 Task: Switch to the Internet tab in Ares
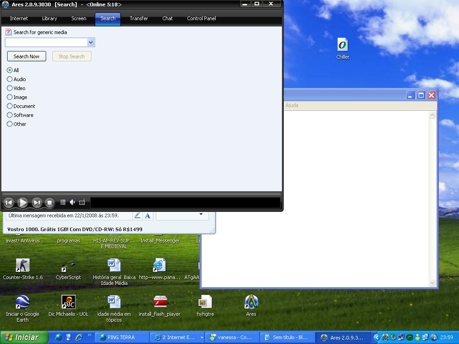(x=19, y=18)
